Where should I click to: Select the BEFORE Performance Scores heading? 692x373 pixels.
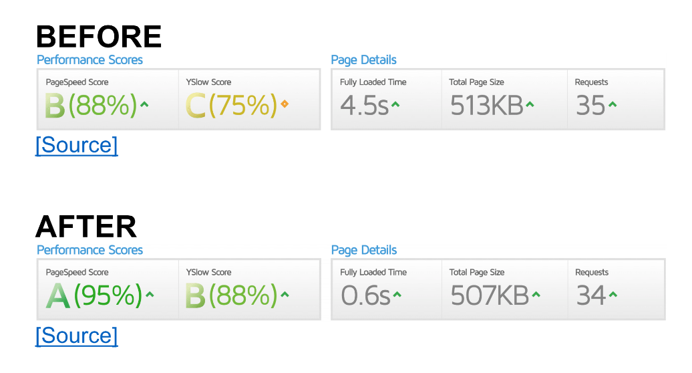coord(90,60)
